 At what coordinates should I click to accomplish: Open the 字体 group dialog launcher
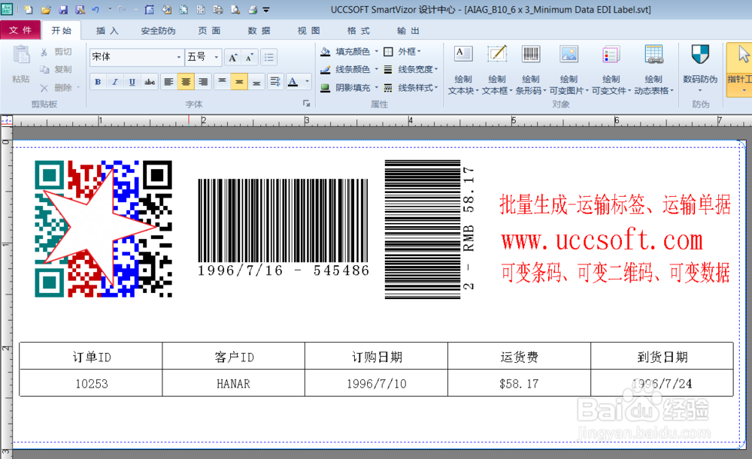[307, 104]
